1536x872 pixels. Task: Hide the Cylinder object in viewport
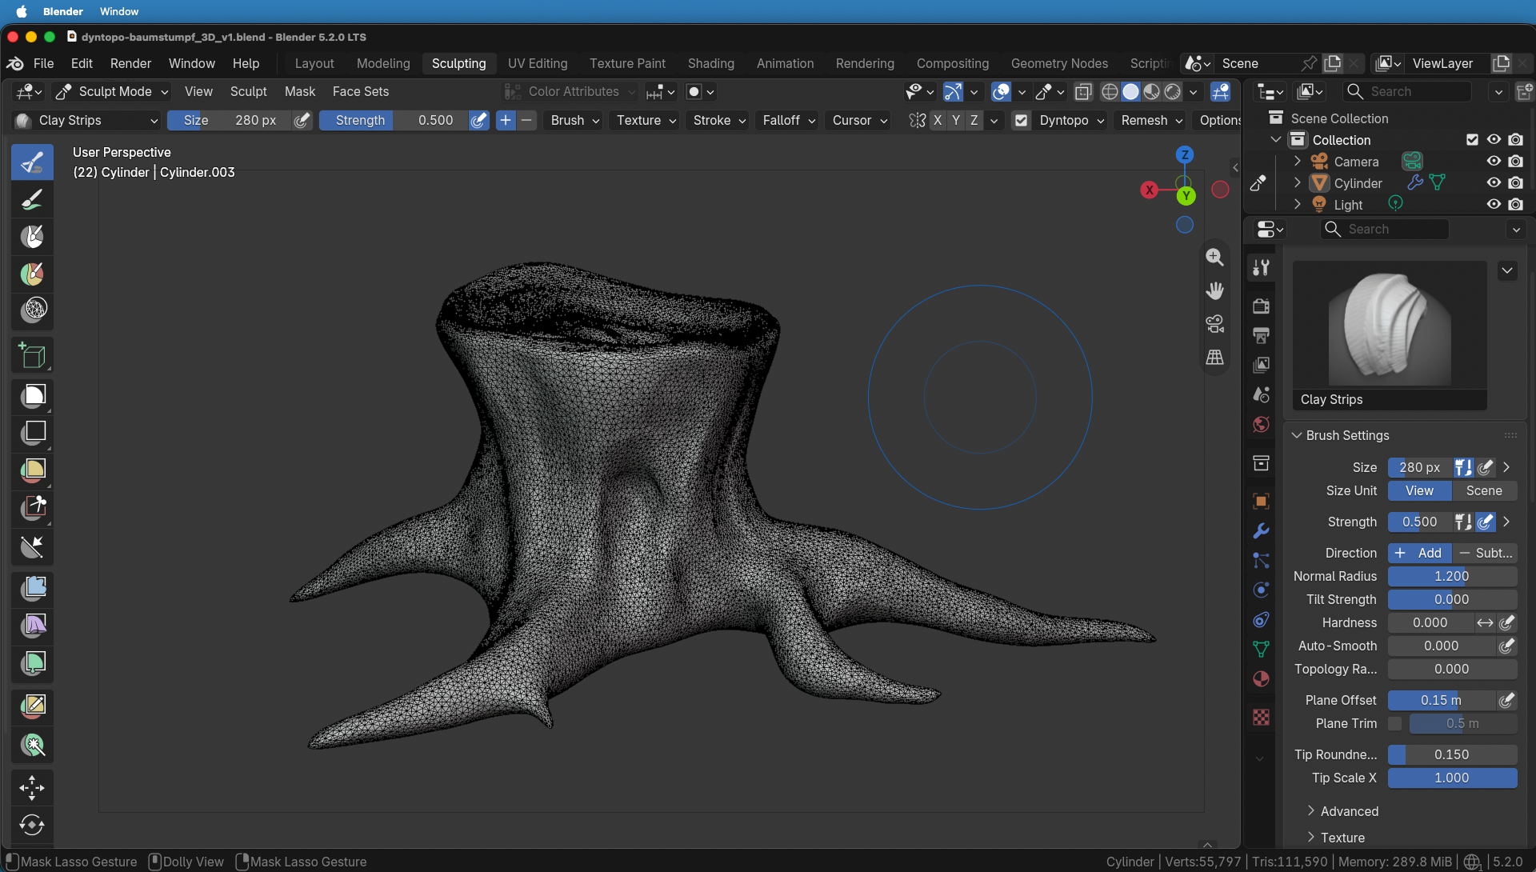(1494, 182)
